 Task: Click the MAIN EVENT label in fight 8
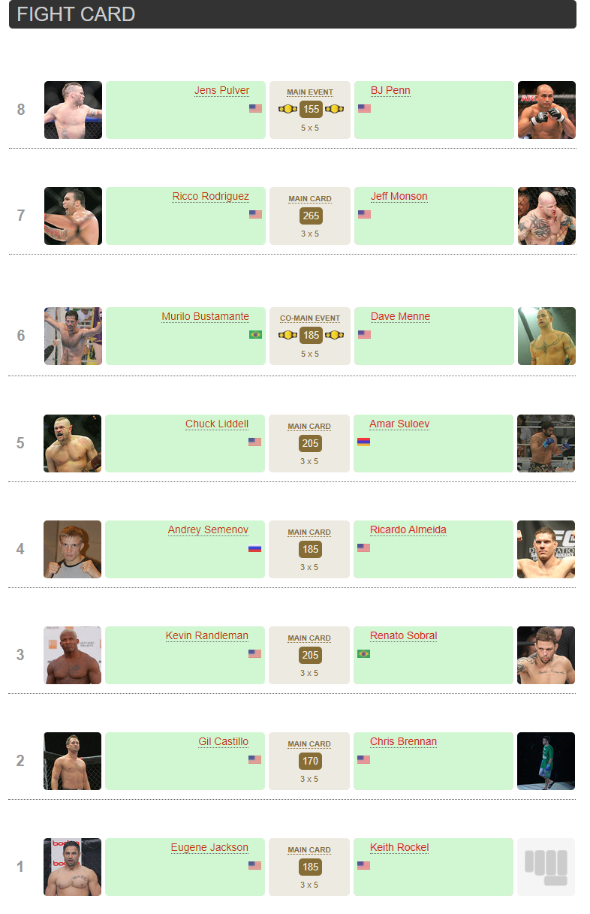[310, 92]
